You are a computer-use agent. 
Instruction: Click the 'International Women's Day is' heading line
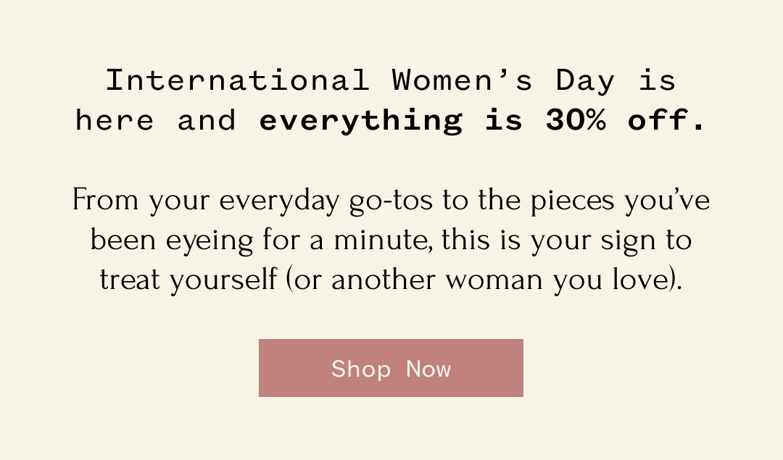tap(391, 80)
